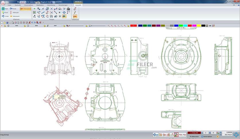Viewport: 240px width, 139px height.
Task: Click the blue diamond navigation pad in bottom corner
Action: [236, 134]
